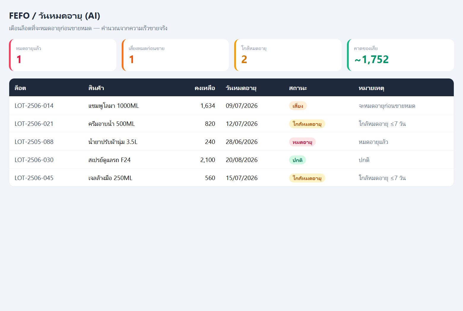
Task: Click the เสี่ยงหมดก่อนขาย summary card
Action: point(175,55)
